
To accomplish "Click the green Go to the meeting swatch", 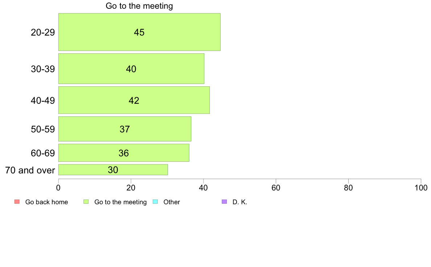I will point(86,202).
